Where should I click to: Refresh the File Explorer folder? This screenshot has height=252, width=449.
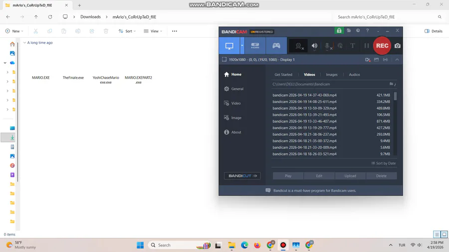click(50, 17)
